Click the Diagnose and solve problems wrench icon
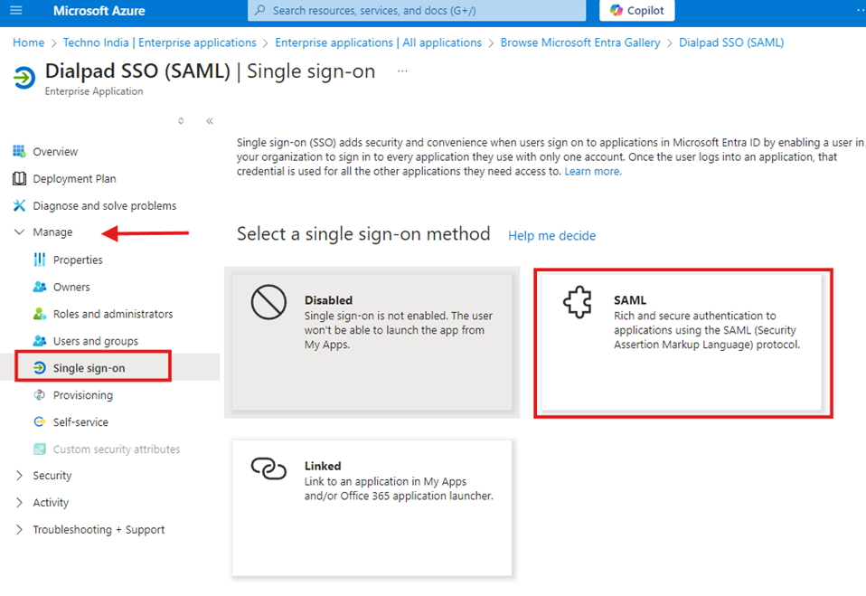866x596 pixels. 19,205
